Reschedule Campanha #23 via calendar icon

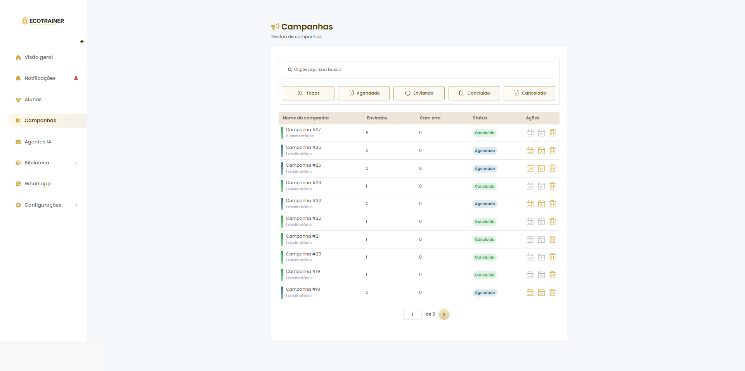click(530, 204)
